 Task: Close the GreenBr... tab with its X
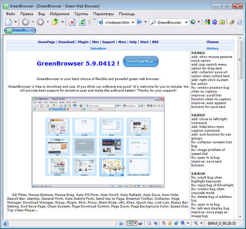click(x=33, y=30)
